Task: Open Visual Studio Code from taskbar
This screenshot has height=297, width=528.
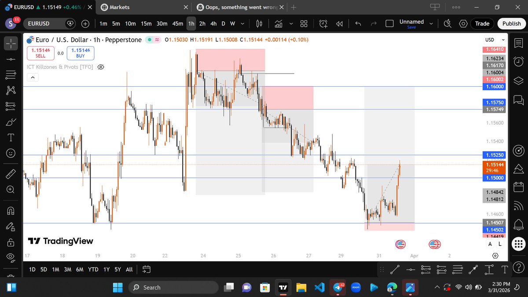Action: [x=320, y=287]
